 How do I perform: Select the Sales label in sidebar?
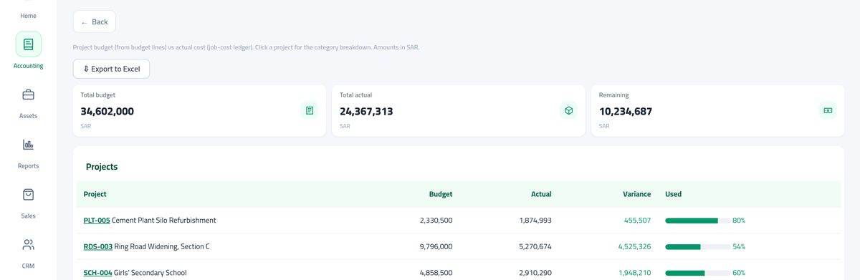[x=29, y=216]
